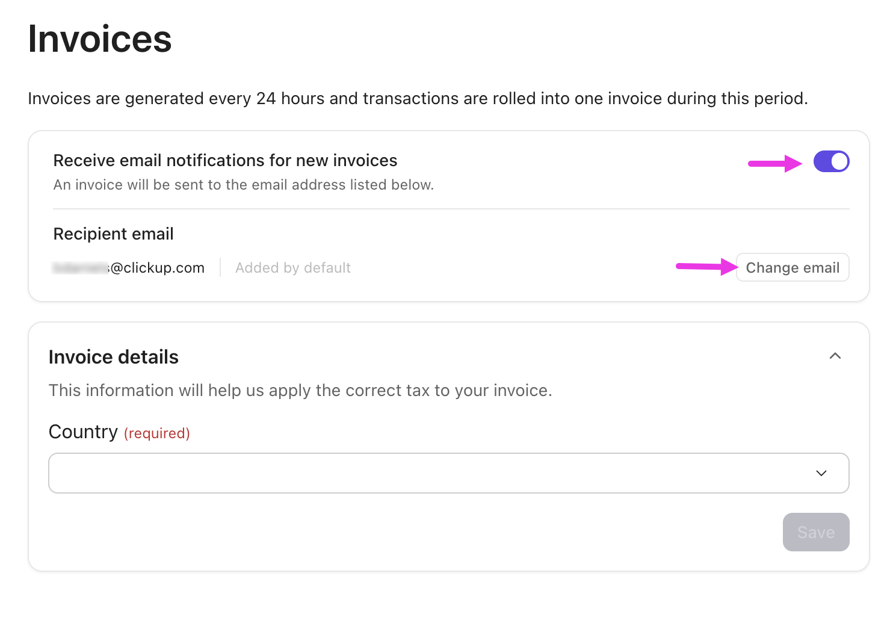
Task: Click the Change email button
Action: (x=792, y=267)
